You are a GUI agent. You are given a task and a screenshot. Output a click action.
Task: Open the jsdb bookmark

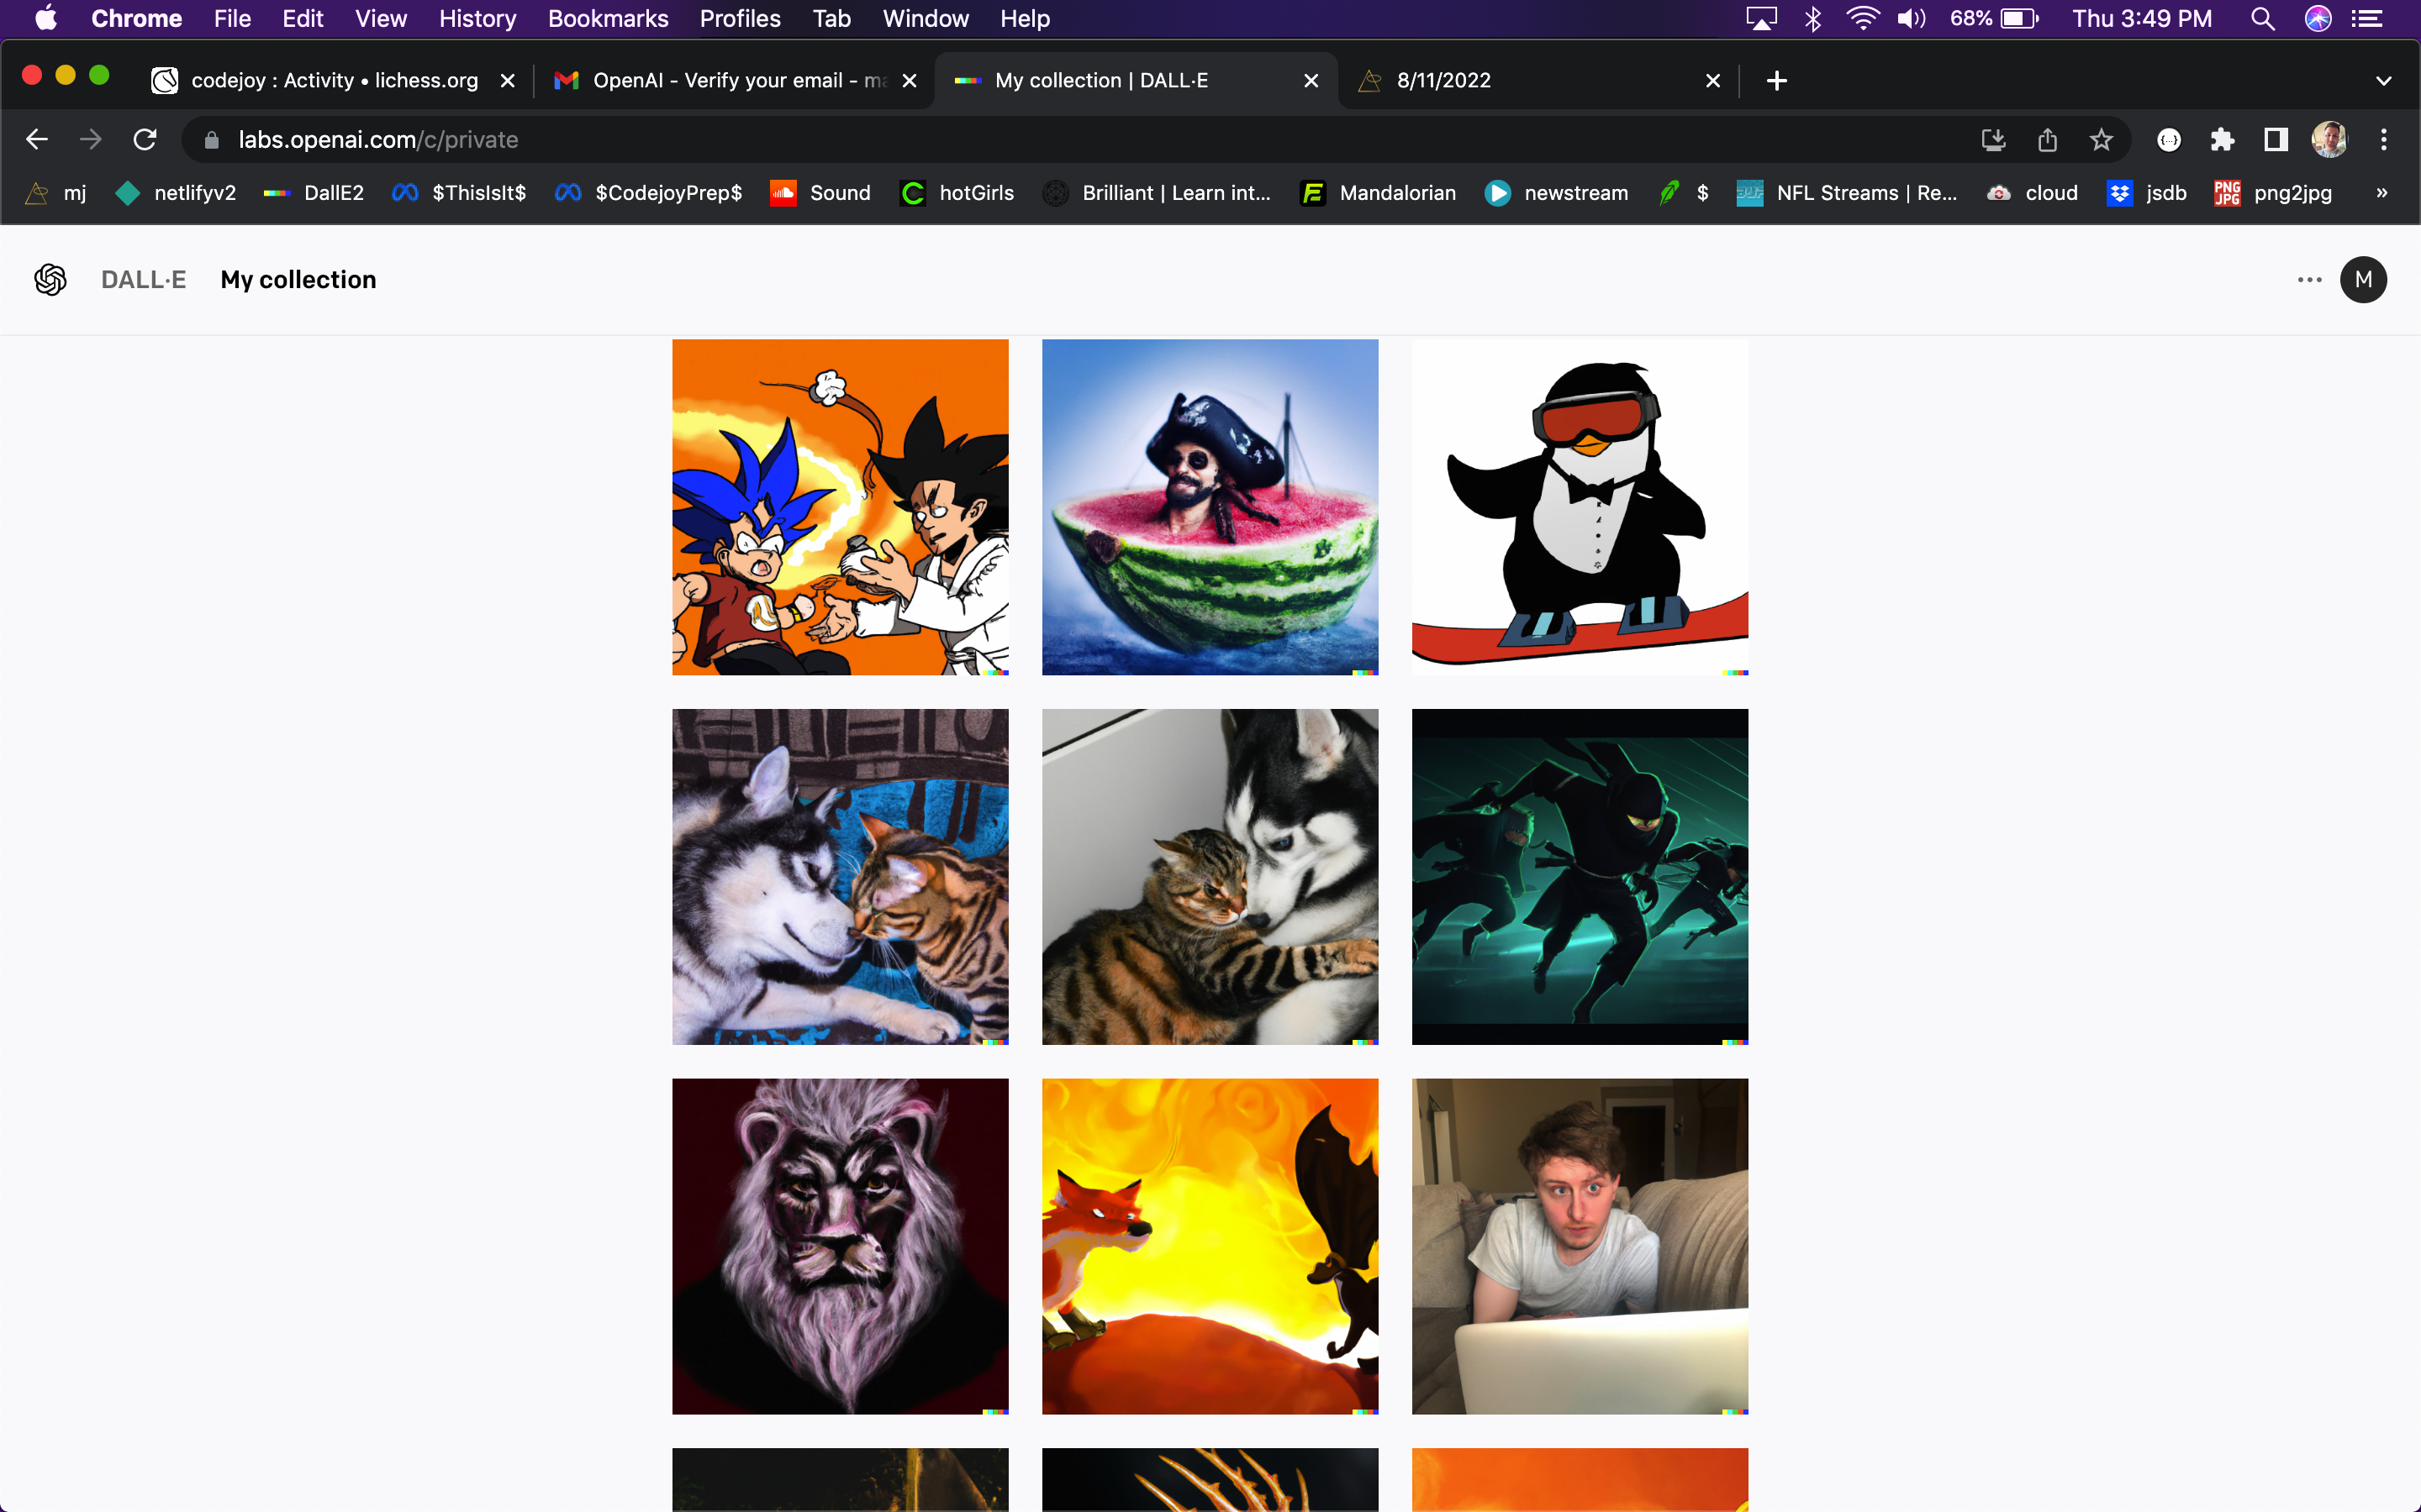[x=2147, y=193]
